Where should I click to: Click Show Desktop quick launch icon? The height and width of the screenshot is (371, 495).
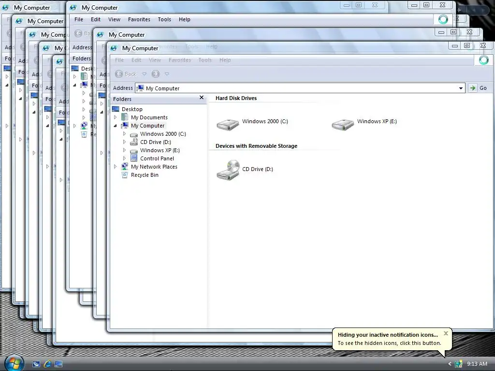click(58, 364)
